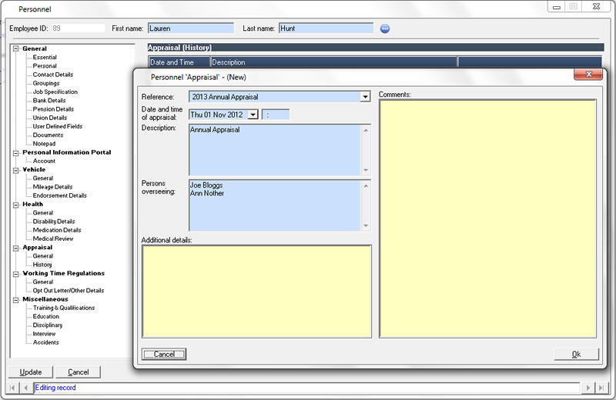Go to next record navigation arrow
Viewport: 616px width, 400px height.
(588, 388)
